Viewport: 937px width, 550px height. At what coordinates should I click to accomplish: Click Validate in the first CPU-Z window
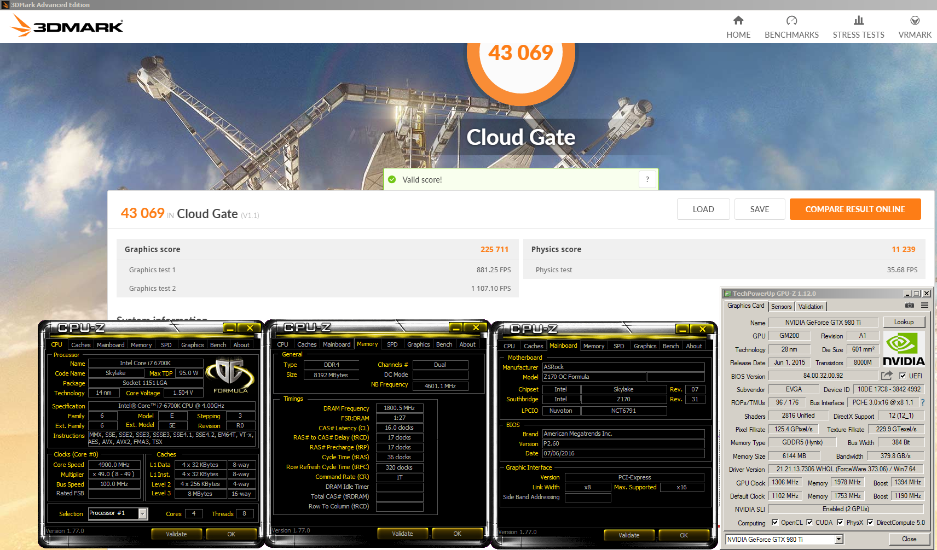click(176, 534)
